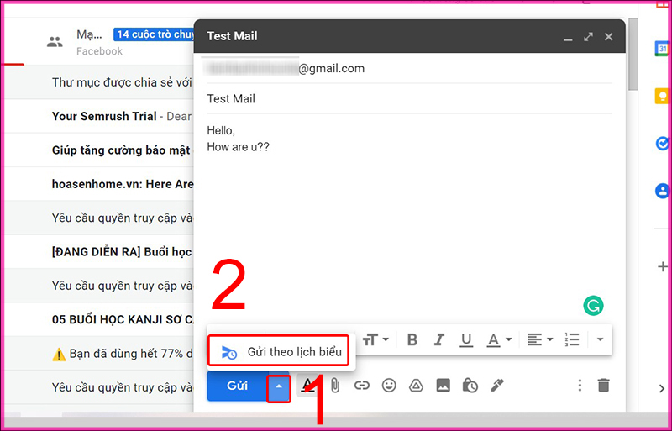672x431 pixels.
Task: Discard draft with the trash icon
Action: pos(603,386)
